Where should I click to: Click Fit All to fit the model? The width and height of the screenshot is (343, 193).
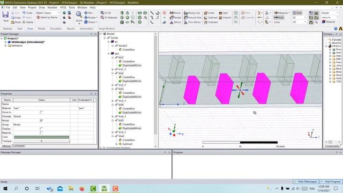(x=106, y=13)
